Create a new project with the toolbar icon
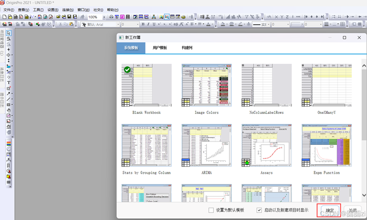 point(4,17)
